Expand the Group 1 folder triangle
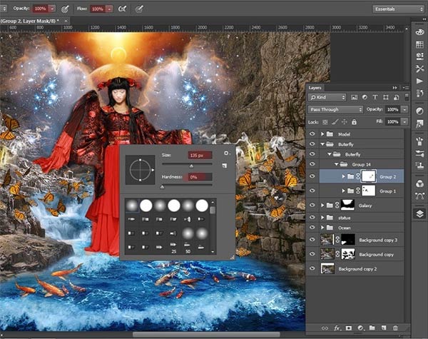Viewport: 428px width, 339px height. tap(343, 191)
